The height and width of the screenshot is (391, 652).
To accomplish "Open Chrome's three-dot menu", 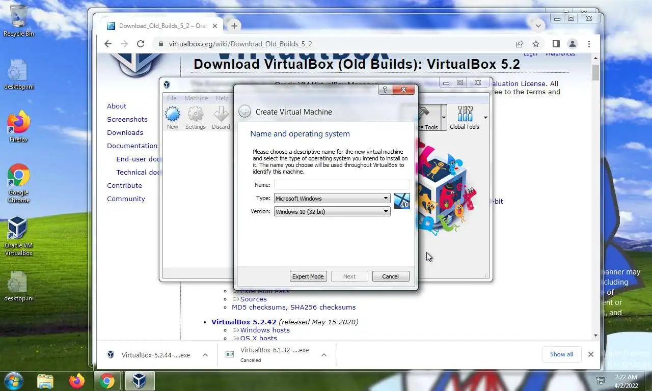I will (x=589, y=44).
